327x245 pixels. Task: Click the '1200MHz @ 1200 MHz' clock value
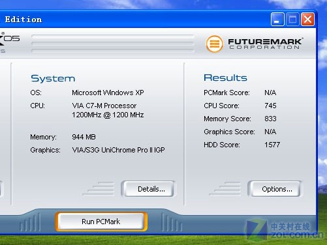[108, 115]
